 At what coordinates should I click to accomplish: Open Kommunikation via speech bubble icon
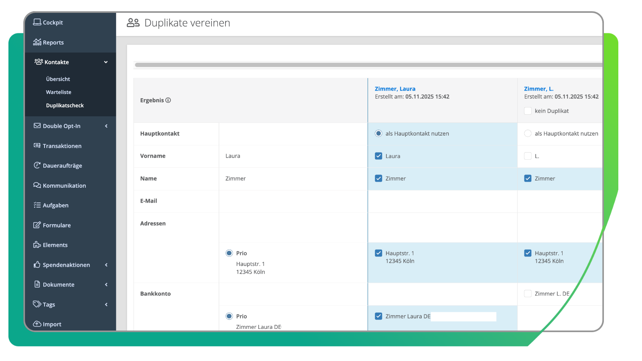tap(37, 185)
